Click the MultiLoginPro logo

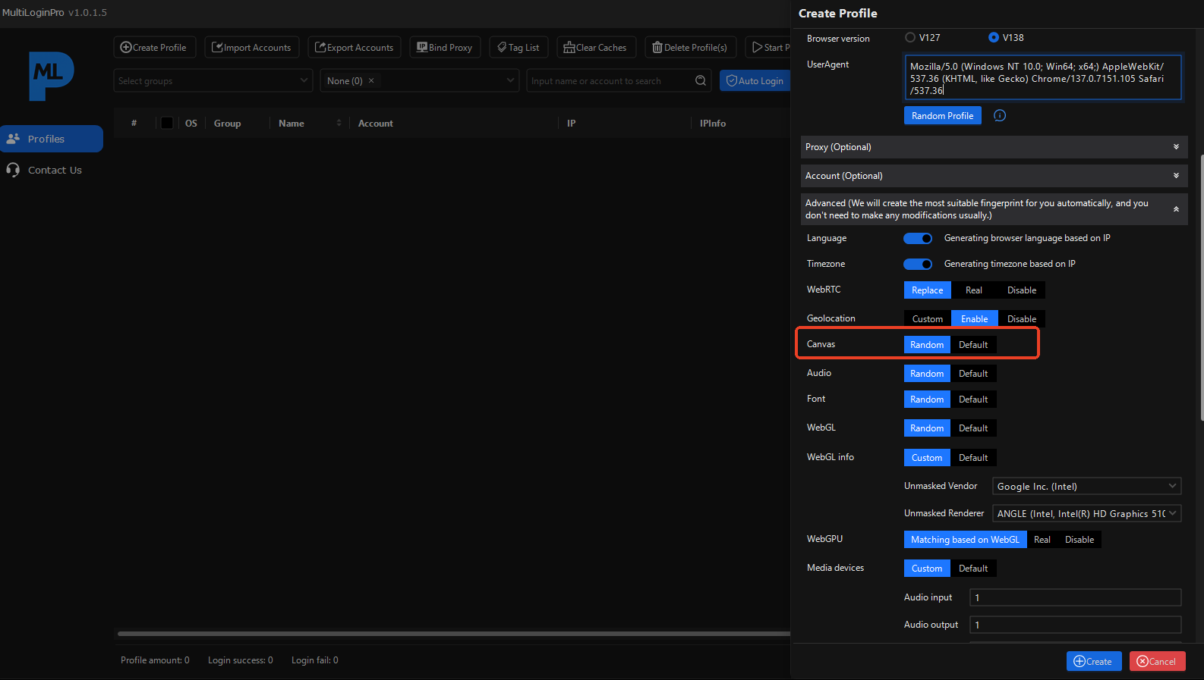click(51, 75)
